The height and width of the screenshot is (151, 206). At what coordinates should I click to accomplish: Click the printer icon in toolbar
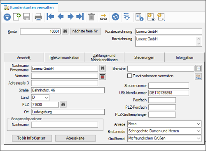click(38, 17)
